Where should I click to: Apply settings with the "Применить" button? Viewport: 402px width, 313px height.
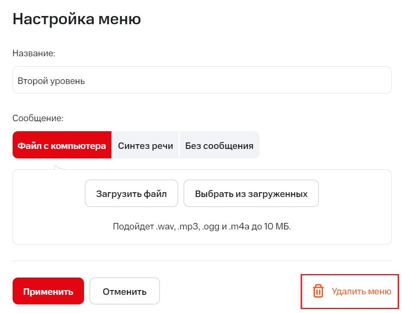click(x=48, y=291)
